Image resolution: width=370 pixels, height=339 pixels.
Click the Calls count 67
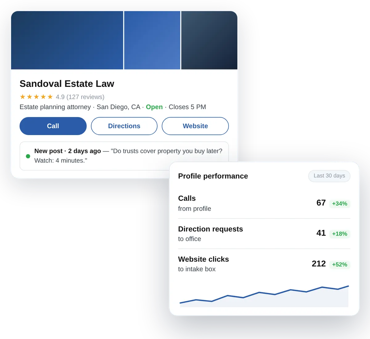[321, 203]
